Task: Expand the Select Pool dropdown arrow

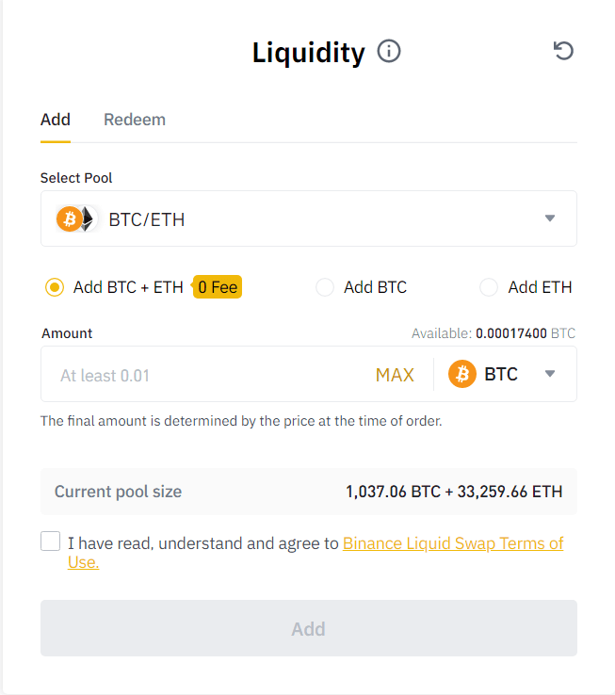Action: click(550, 218)
